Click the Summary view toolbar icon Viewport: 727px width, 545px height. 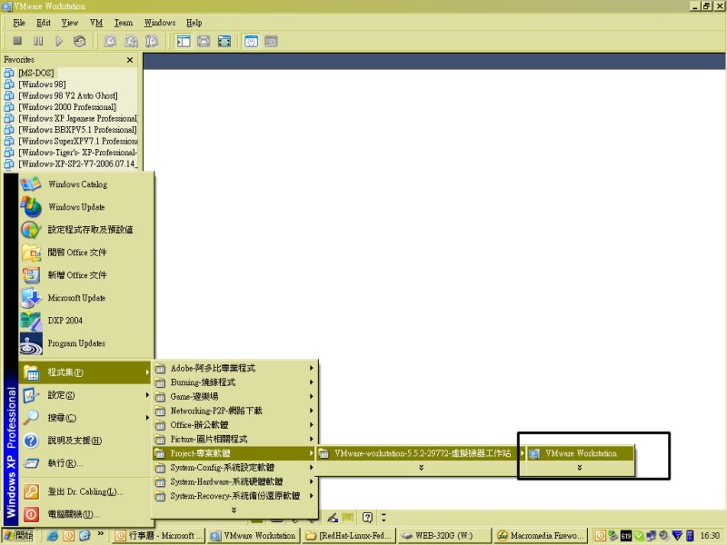(252, 41)
